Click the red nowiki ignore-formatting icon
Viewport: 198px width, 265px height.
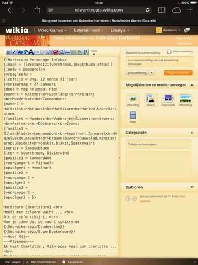[56, 52]
